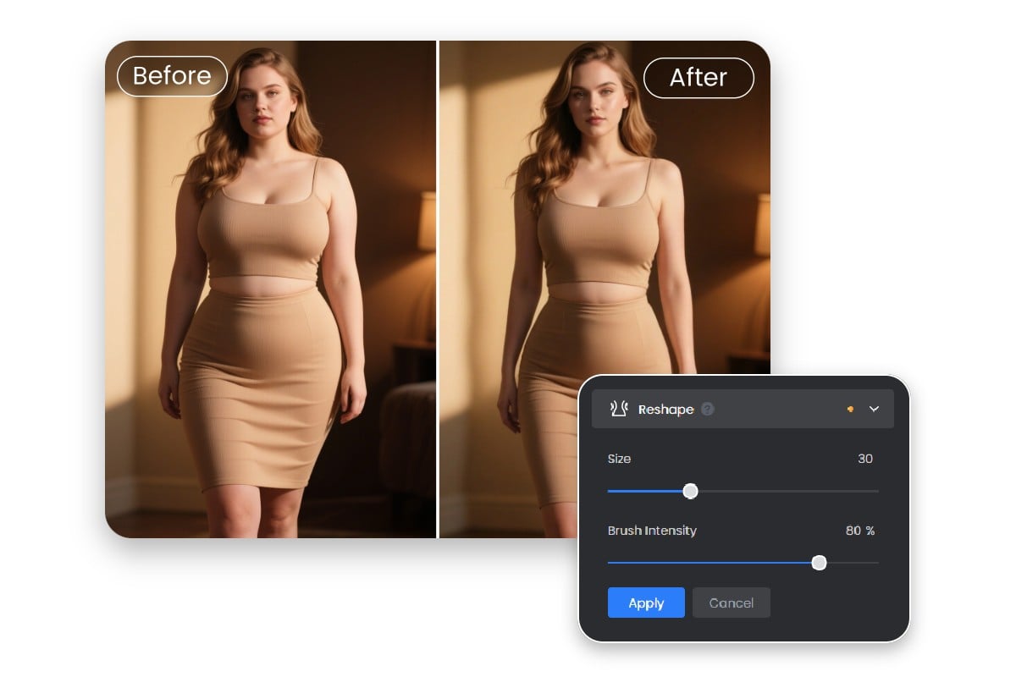Click the Size slider handle
The width and height of the screenshot is (1016, 677).
click(690, 491)
